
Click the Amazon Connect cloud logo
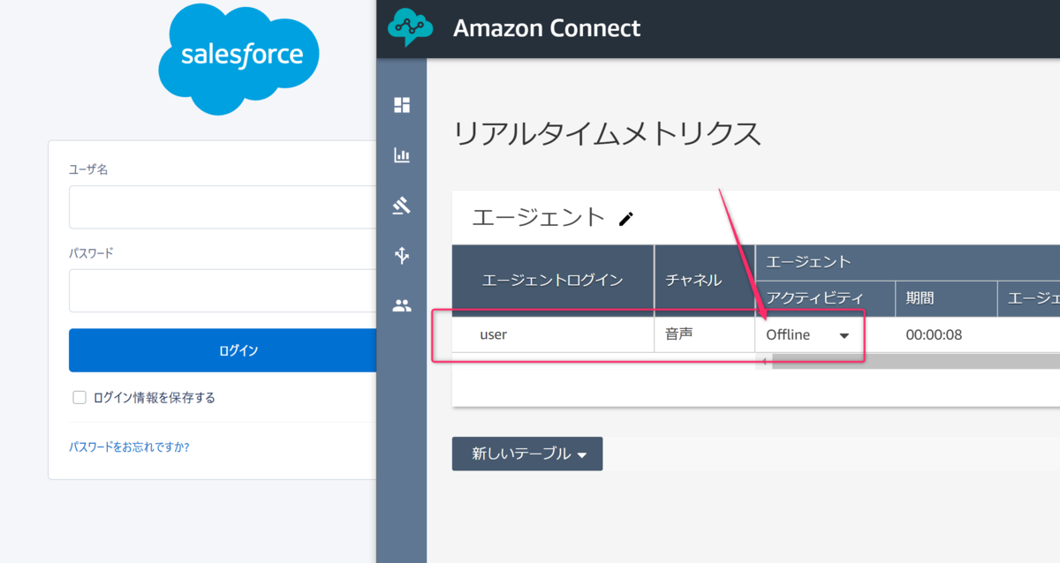click(x=411, y=27)
